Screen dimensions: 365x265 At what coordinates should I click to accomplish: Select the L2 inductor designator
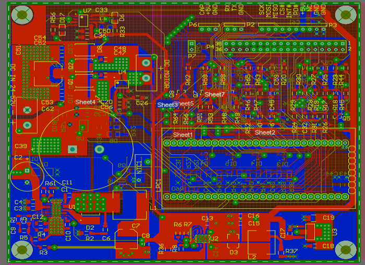coord(252,257)
